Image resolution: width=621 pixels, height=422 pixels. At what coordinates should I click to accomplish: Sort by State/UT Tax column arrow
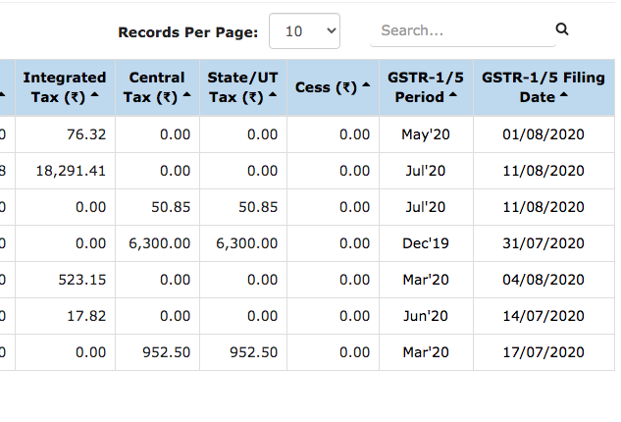pyautogui.click(x=273, y=94)
